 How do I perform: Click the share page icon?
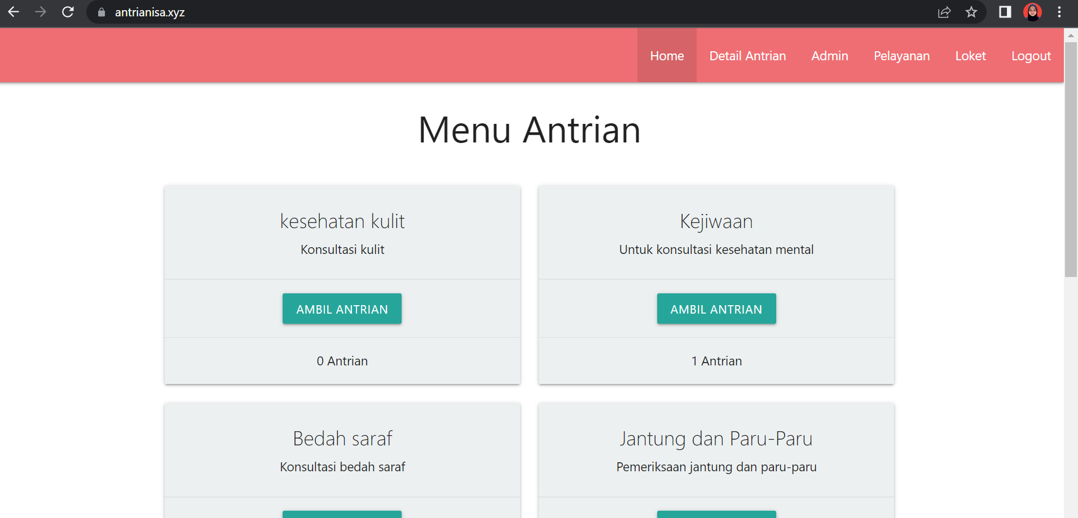pos(944,12)
